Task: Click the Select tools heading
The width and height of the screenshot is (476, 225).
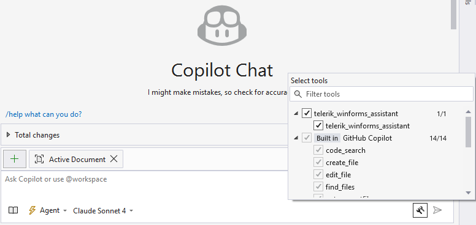Action: click(309, 81)
